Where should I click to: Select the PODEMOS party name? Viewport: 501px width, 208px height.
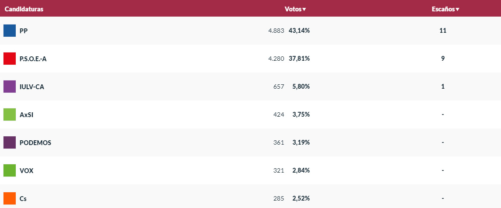35,142
